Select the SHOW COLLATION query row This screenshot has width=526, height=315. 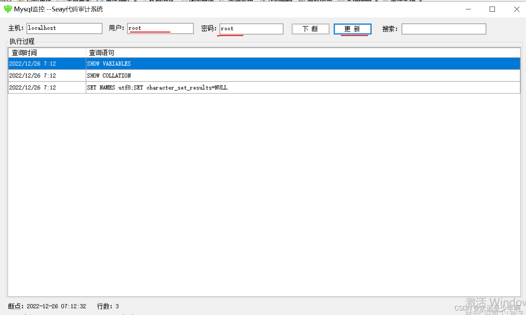(x=264, y=75)
